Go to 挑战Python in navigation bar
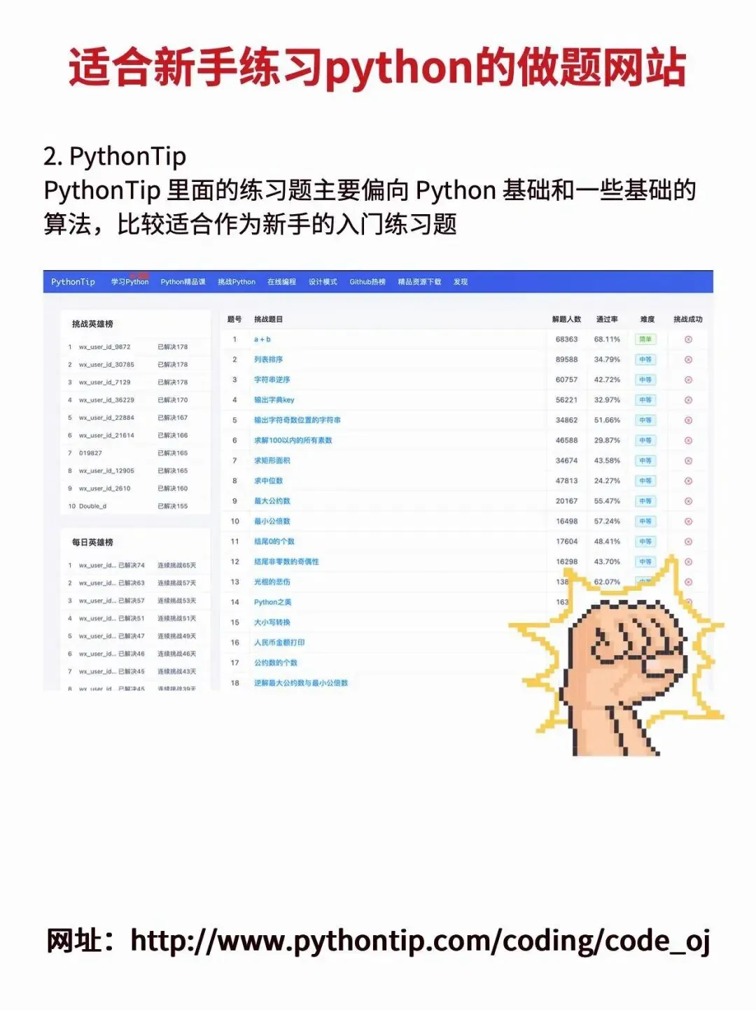Image resolution: width=756 pixels, height=1010 pixels. (x=237, y=282)
